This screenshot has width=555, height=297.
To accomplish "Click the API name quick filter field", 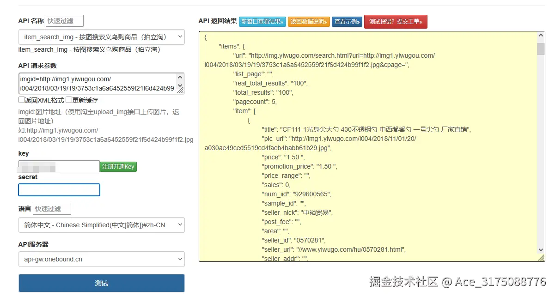I will point(65,21).
